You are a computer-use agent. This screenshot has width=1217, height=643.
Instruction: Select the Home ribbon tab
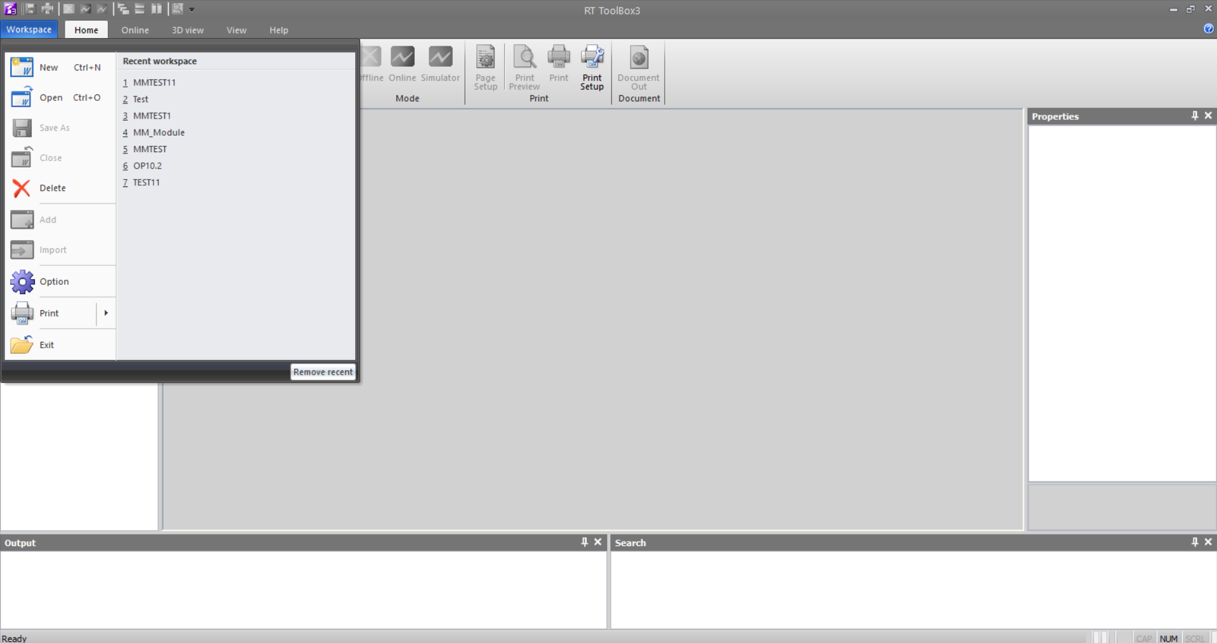[86, 30]
